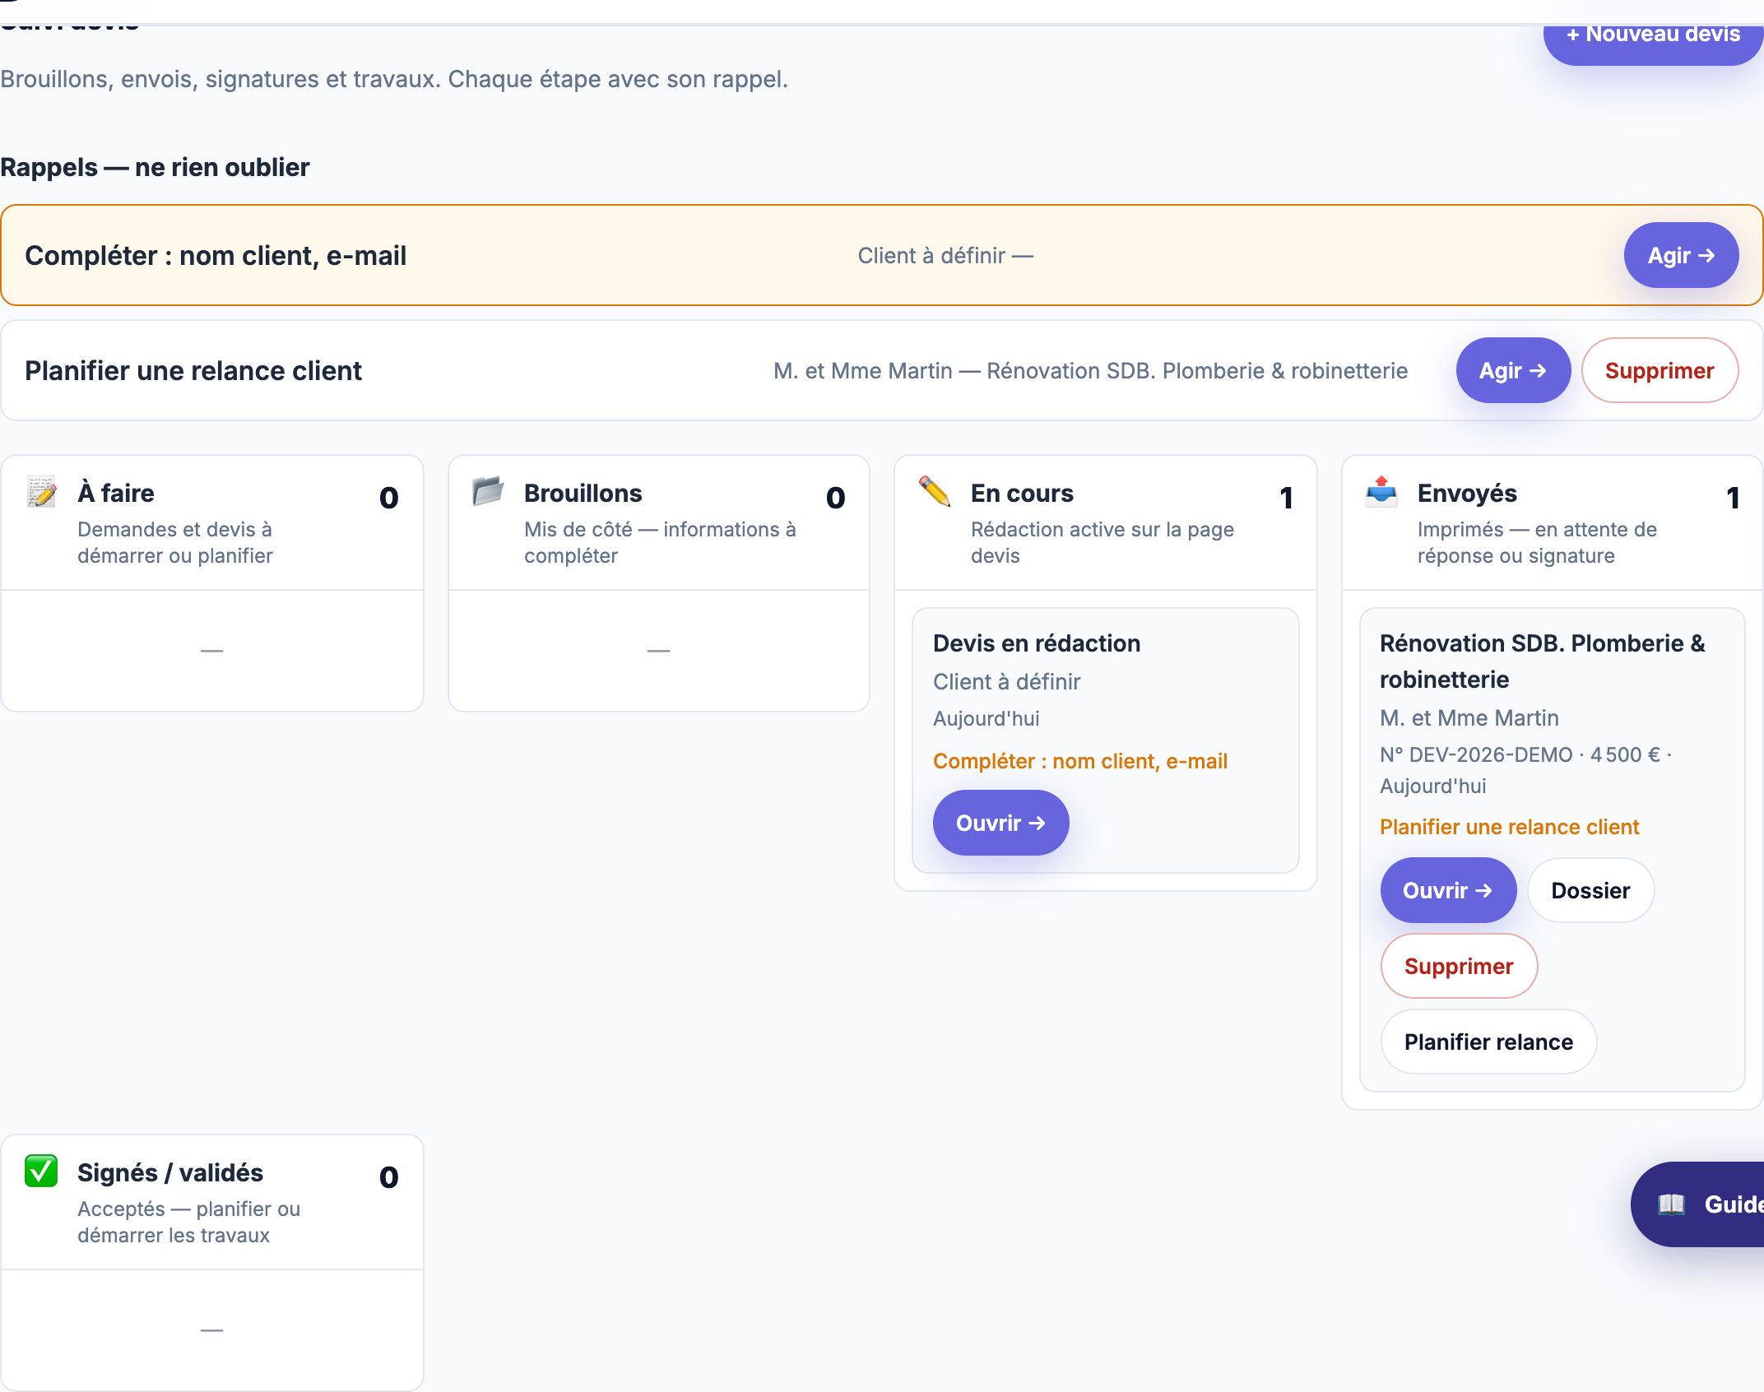The image size is (1764, 1392).
Task: Open the Rénovation SDB quote
Action: pos(1448,890)
